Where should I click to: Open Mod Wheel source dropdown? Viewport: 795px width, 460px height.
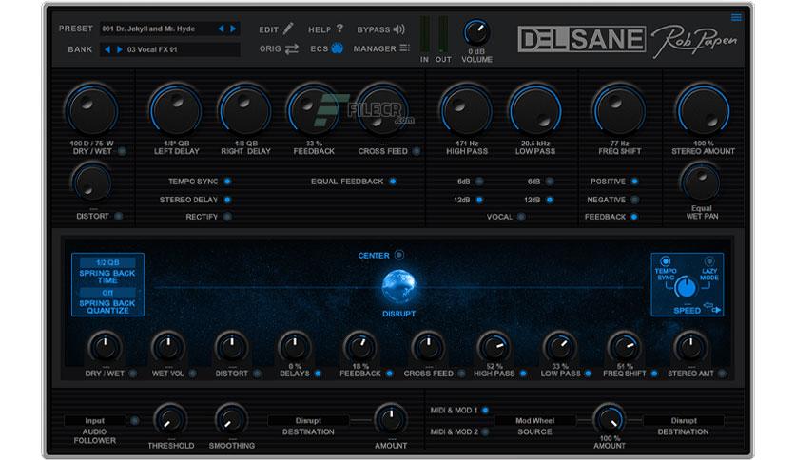(x=534, y=420)
